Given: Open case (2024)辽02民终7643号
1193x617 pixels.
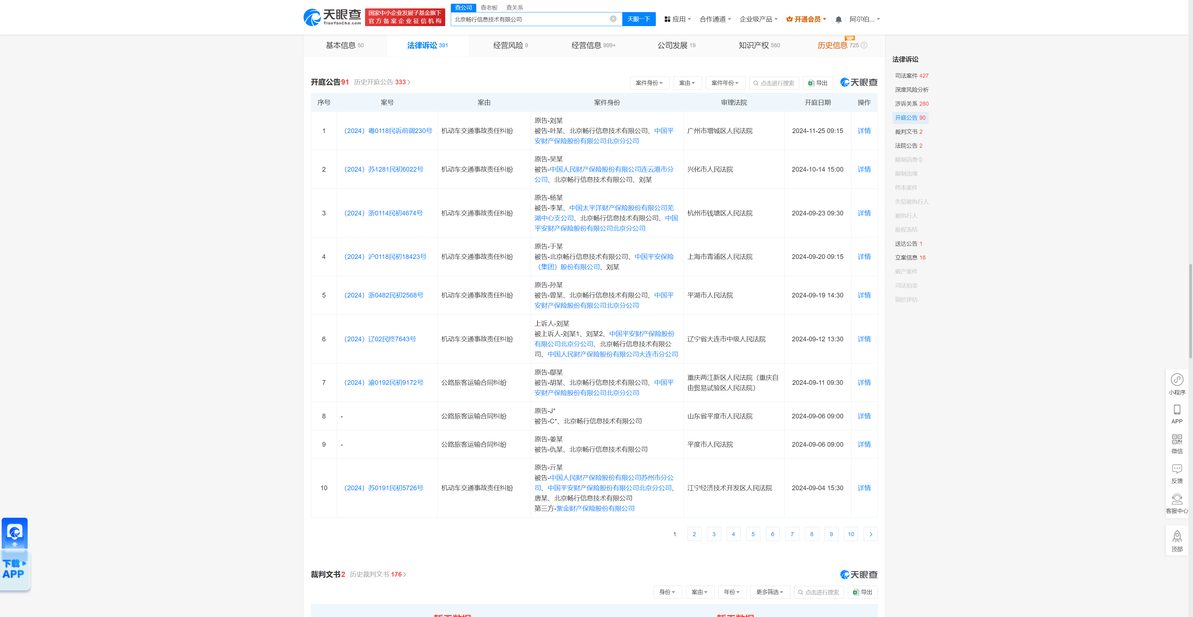Looking at the screenshot, I should pos(380,339).
